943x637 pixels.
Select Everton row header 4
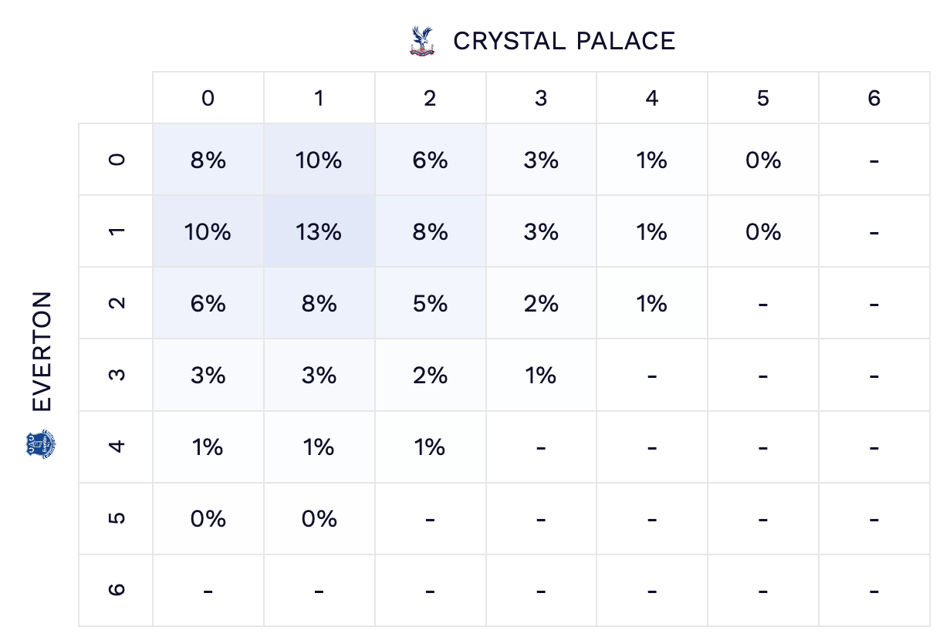tap(116, 447)
